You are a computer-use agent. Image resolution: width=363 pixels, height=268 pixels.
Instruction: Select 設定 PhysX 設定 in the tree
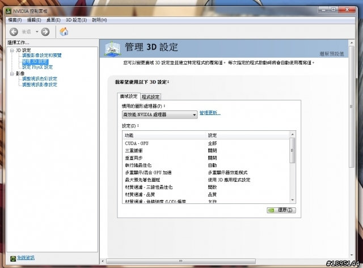[37, 67]
